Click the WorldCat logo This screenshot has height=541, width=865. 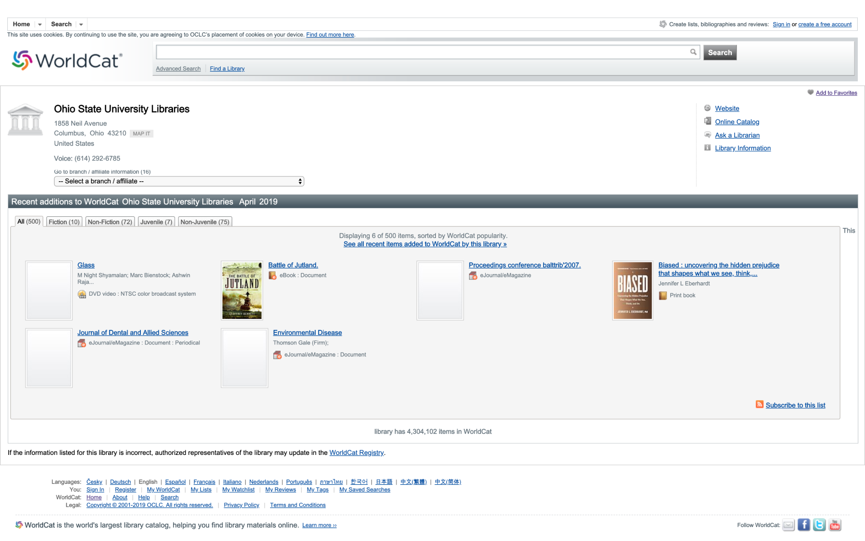pos(67,61)
